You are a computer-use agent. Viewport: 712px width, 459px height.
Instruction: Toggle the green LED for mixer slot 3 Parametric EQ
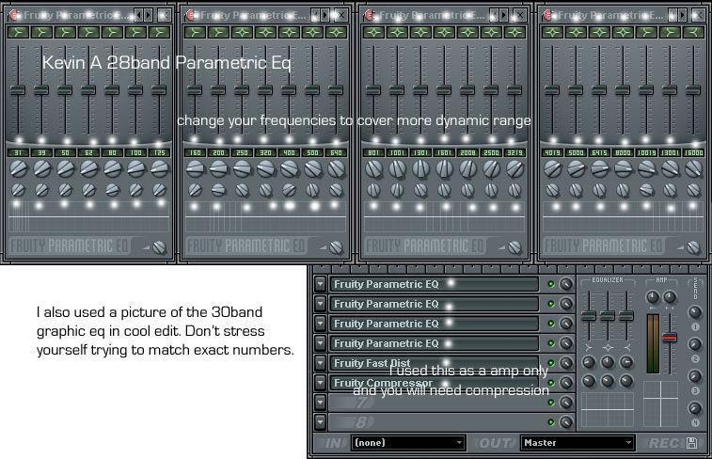pyautogui.click(x=551, y=324)
